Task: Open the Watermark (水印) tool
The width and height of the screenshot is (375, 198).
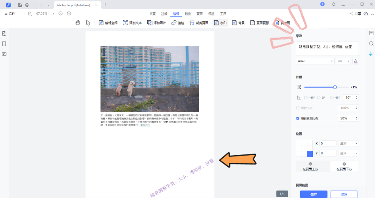Action: pyautogui.click(x=220, y=23)
